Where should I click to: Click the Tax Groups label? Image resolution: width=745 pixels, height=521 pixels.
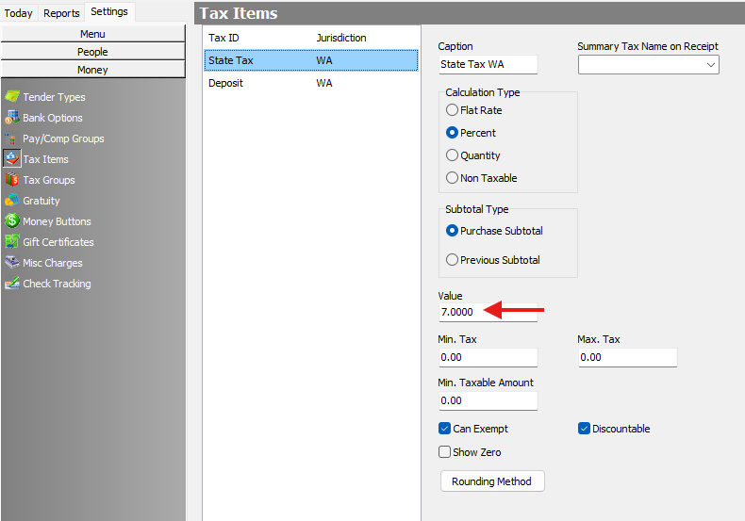coord(49,180)
